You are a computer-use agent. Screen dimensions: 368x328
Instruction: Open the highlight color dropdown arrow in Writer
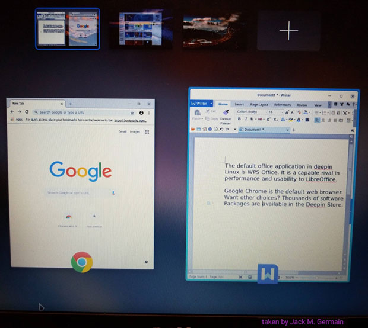point(295,120)
